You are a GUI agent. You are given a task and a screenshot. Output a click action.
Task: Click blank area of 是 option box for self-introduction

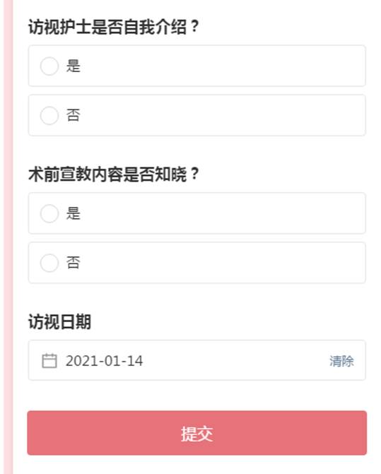click(224, 66)
